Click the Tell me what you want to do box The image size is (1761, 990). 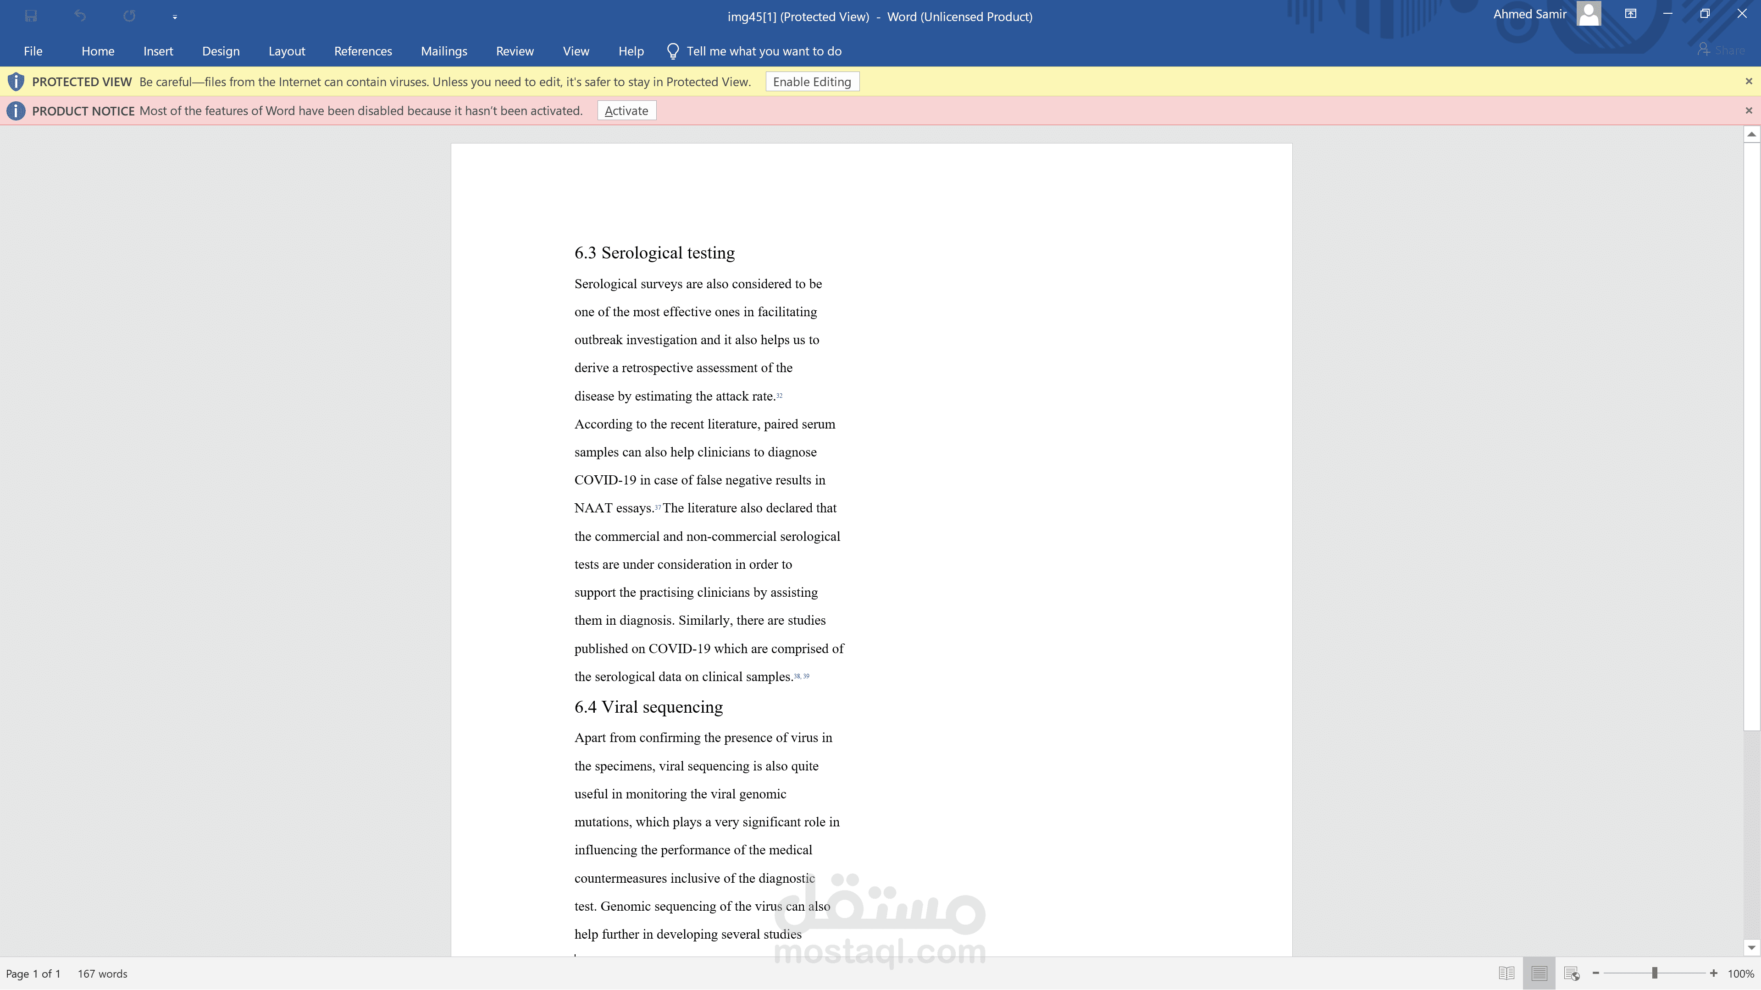(x=764, y=51)
